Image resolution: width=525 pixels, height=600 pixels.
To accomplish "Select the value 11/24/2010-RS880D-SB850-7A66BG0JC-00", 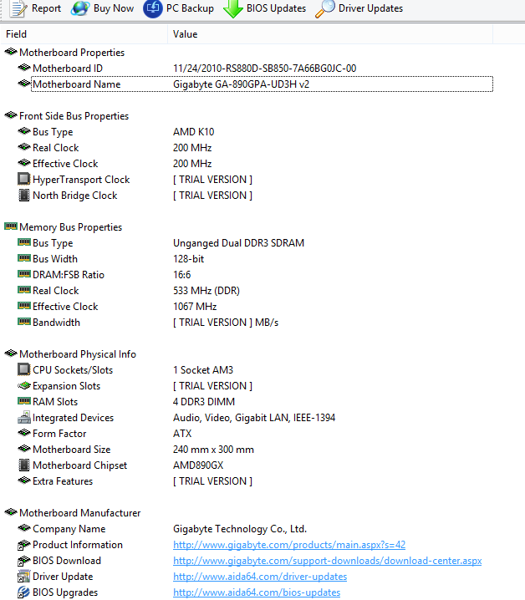I will point(265,69).
